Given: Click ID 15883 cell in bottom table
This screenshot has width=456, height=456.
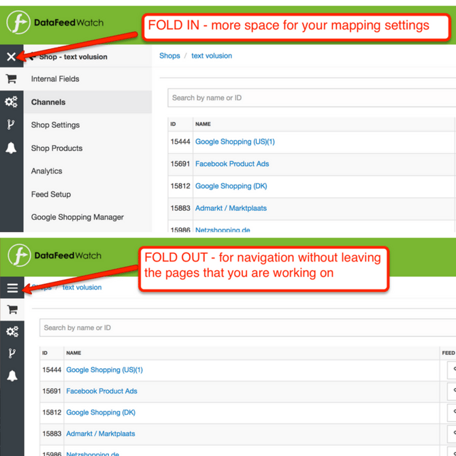Looking at the screenshot, I should [52, 434].
